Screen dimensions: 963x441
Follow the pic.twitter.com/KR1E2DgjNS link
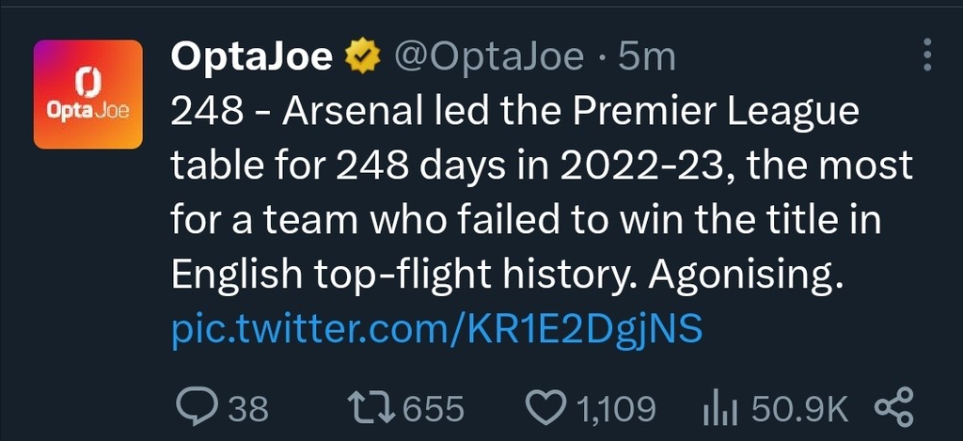coord(437,329)
